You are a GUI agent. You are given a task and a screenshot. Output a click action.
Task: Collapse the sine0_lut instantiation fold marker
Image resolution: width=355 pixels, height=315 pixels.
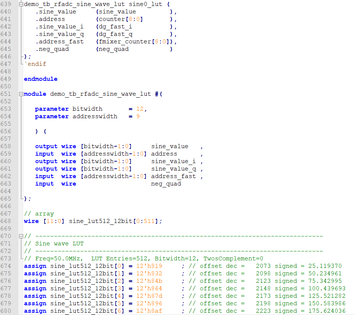point(22,4)
